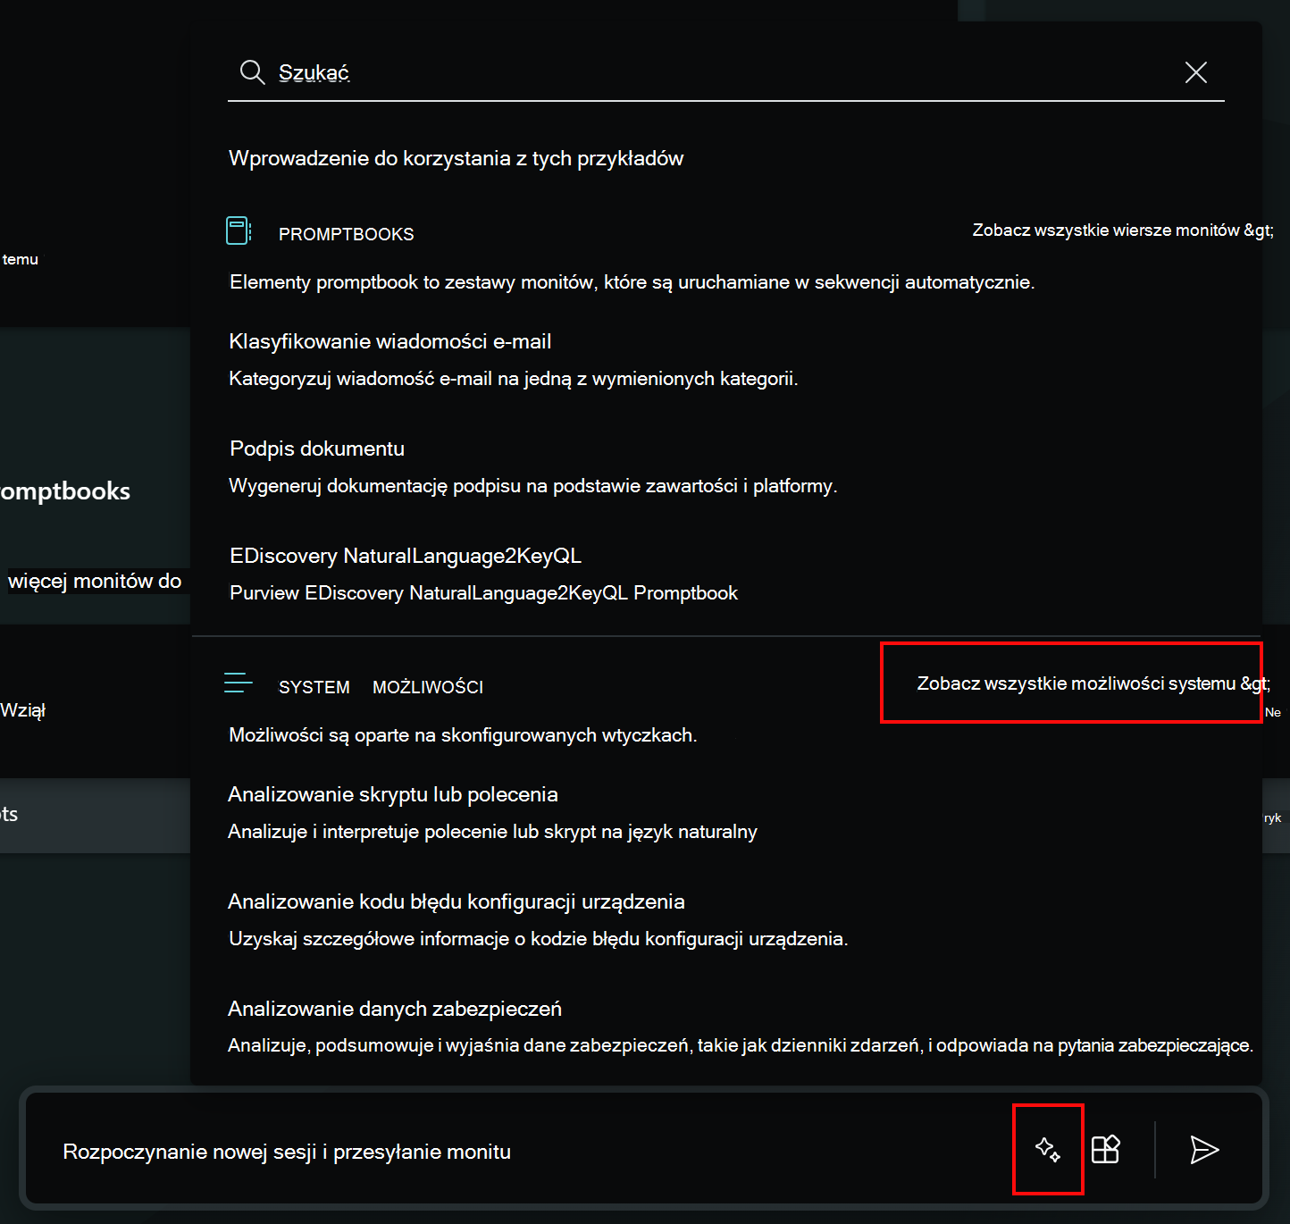1290x1224 pixels.
Task: Open the sources plugins grid icon
Action: click(x=1106, y=1149)
